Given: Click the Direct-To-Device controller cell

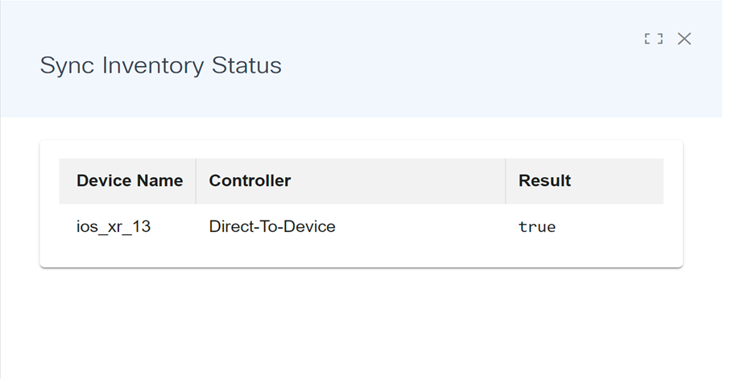Looking at the screenshot, I should pos(272,227).
